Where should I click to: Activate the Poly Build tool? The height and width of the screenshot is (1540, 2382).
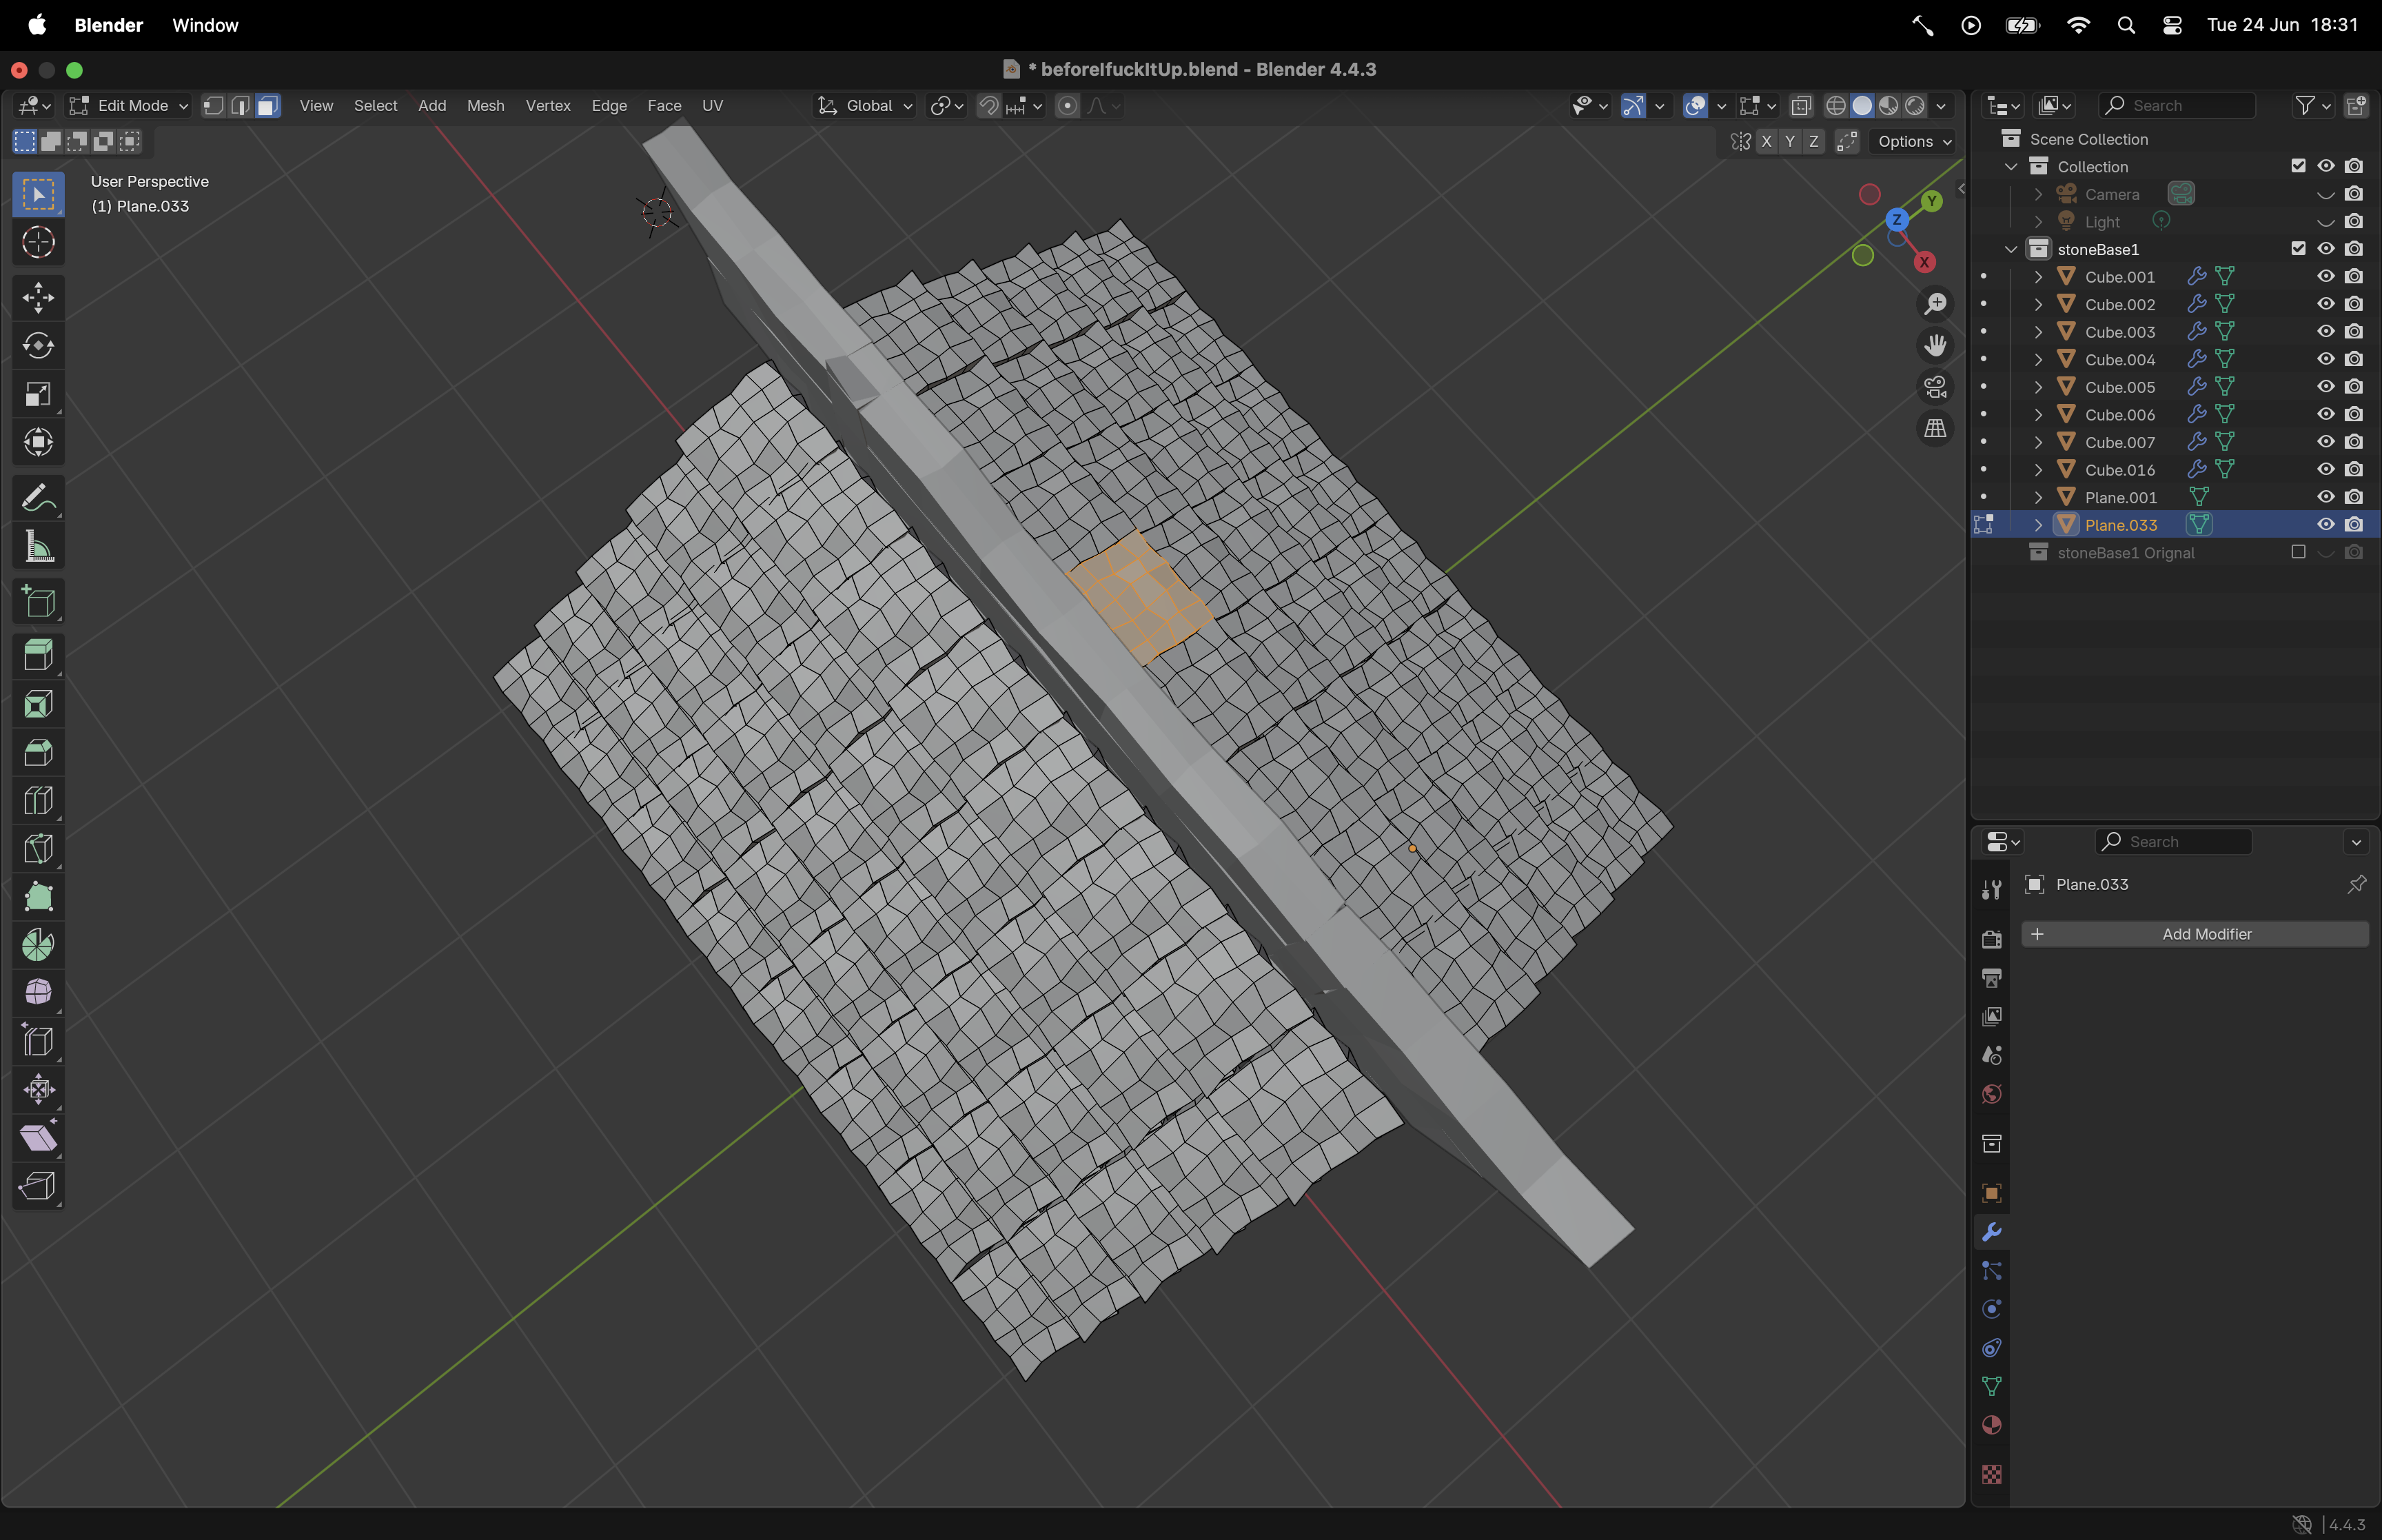pyautogui.click(x=38, y=896)
